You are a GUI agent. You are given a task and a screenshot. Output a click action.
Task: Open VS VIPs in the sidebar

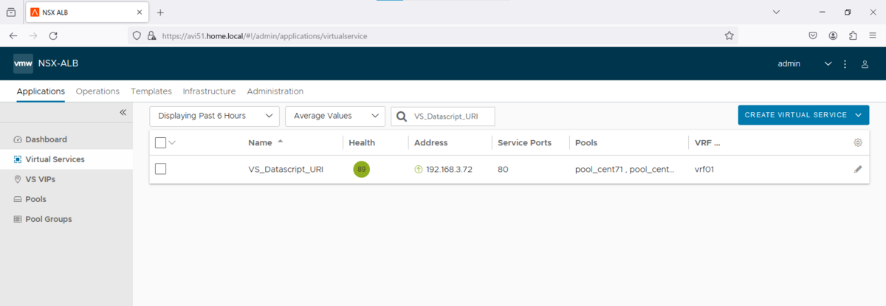[40, 179]
